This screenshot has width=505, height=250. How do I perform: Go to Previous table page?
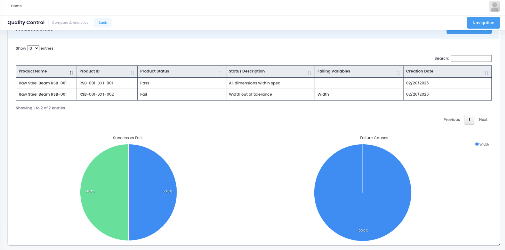pos(451,120)
